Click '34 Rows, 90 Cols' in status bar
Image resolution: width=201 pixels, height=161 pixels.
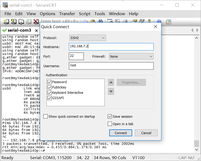click(x=110, y=158)
